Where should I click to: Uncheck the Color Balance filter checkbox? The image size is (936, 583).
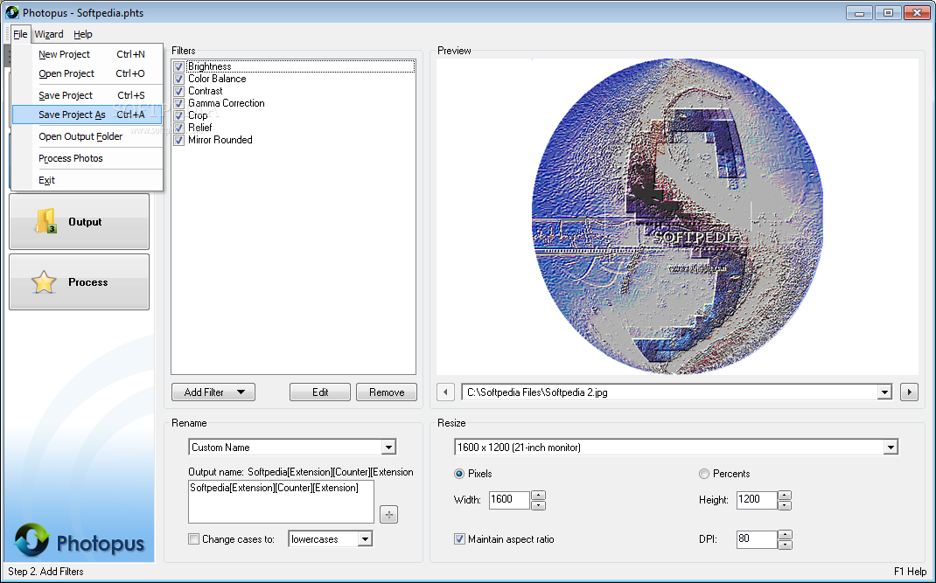pos(178,79)
